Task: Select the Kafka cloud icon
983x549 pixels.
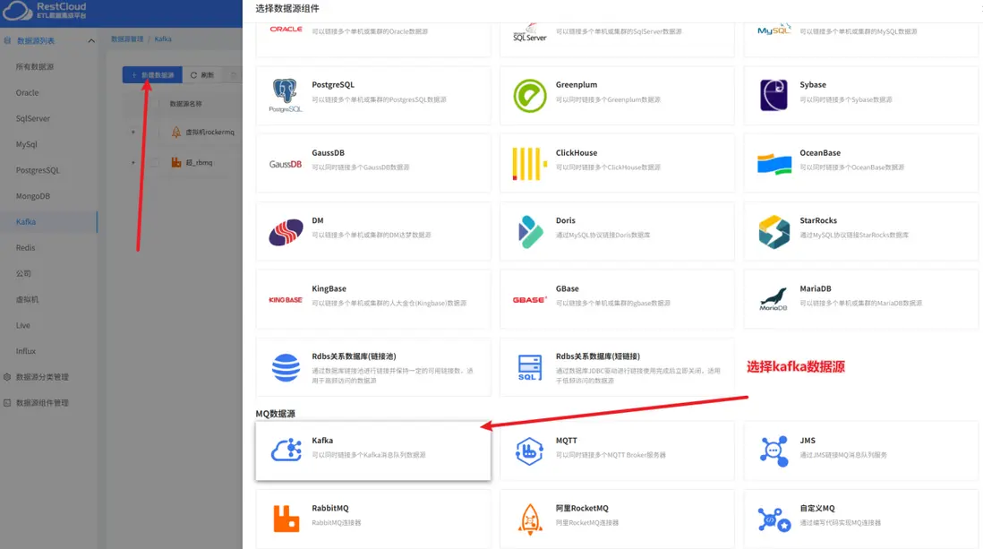Action: (x=286, y=450)
